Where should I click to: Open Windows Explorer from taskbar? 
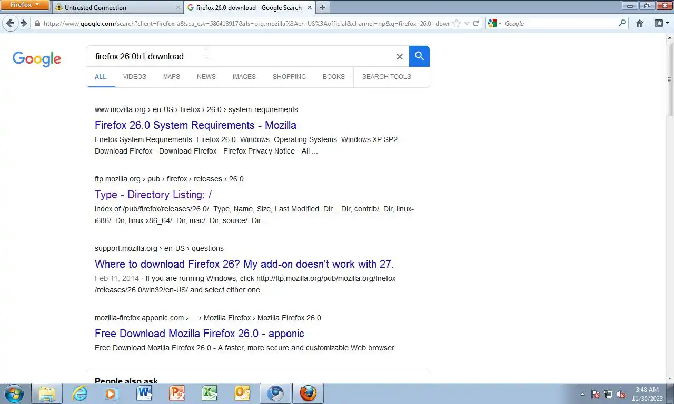(x=47, y=393)
